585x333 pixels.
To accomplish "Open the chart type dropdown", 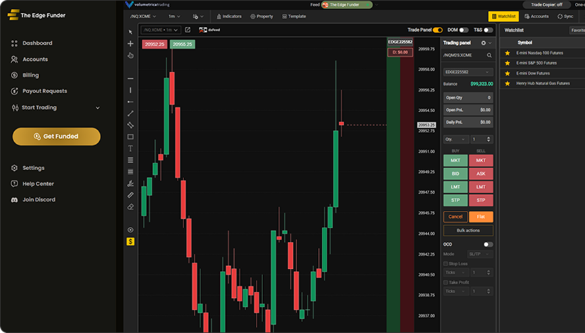I will [198, 16].
